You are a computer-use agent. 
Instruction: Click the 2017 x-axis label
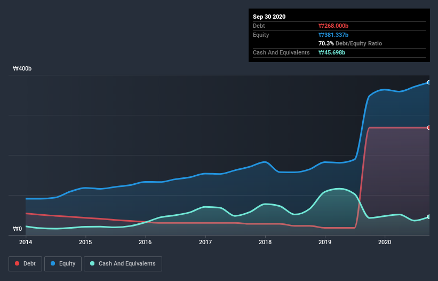[x=205, y=242]
